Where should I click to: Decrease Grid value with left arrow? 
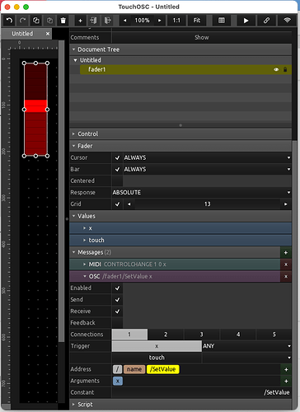click(129, 204)
